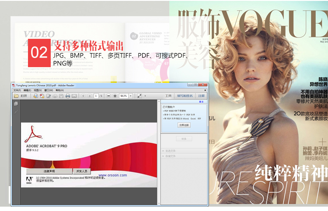Go to next page with down arrow
Viewport: 328px width, 211px height.
pyautogui.click(x=89, y=95)
